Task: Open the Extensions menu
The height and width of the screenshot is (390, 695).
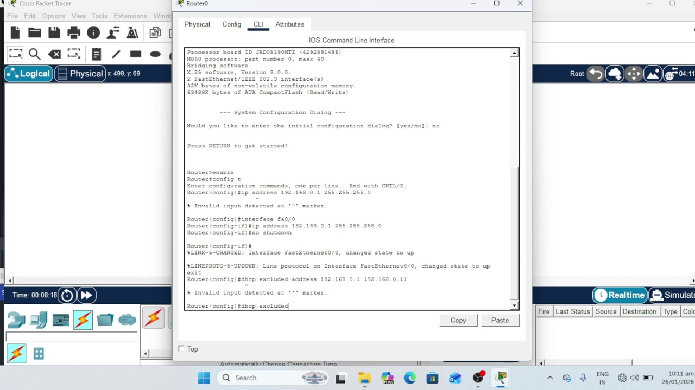Action: pyautogui.click(x=130, y=16)
